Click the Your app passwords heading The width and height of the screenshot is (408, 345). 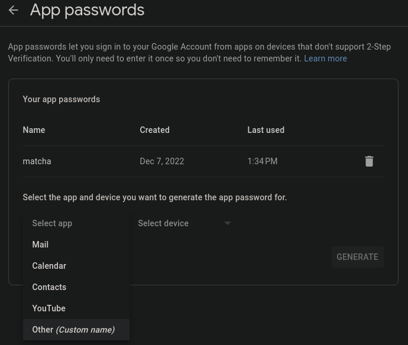61,99
